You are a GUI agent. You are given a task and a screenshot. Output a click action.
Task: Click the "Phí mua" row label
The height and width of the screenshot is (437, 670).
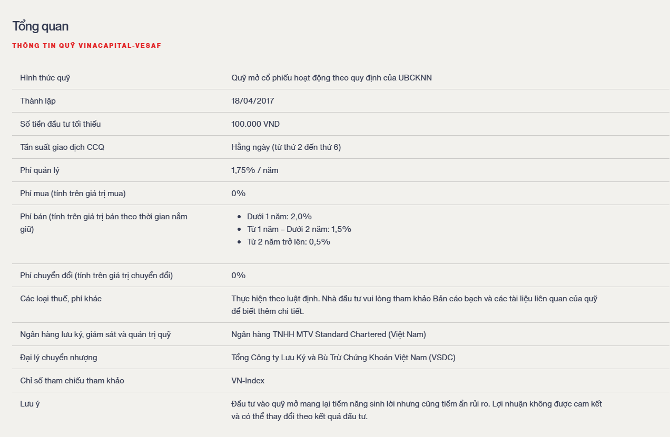[x=73, y=194]
